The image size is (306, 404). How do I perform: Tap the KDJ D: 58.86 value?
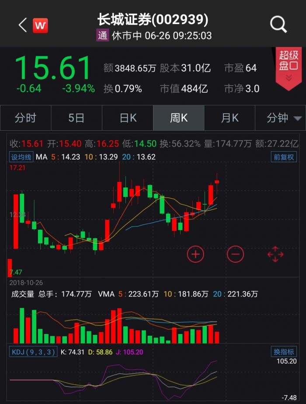tap(100, 352)
